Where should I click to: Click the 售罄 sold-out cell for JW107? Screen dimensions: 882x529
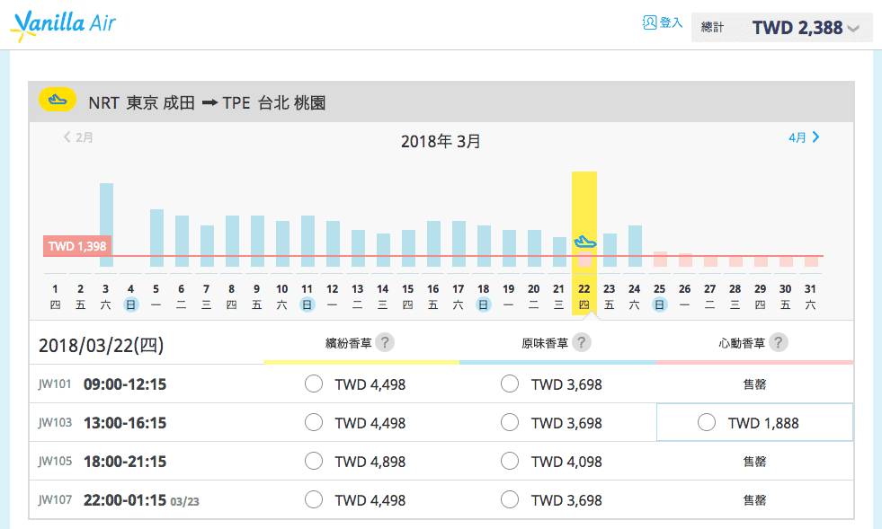755,499
